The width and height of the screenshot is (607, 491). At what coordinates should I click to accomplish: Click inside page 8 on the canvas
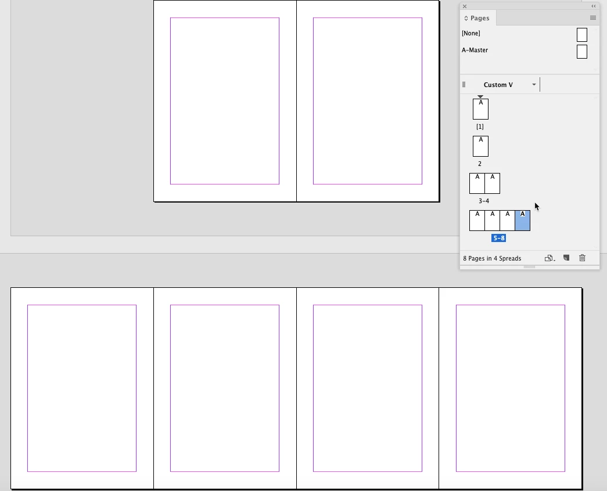pyautogui.click(x=510, y=388)
